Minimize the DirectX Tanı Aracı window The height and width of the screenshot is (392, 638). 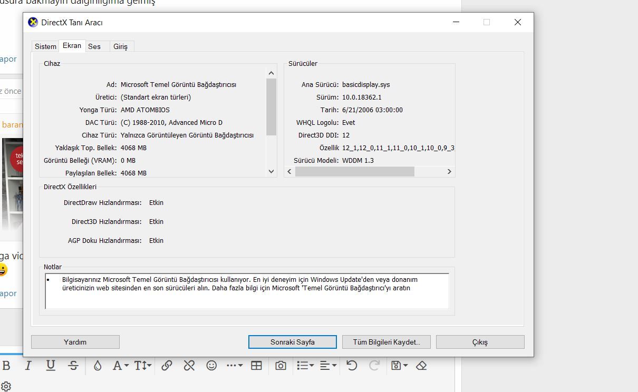(x=456, y=22)
